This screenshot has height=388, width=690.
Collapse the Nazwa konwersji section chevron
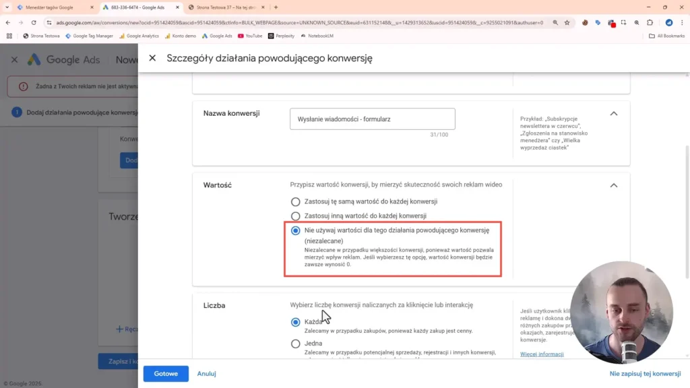pyautogui.click(x=613, y=113)
